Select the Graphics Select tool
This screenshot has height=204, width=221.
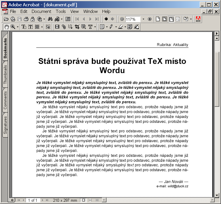[48, 27]
